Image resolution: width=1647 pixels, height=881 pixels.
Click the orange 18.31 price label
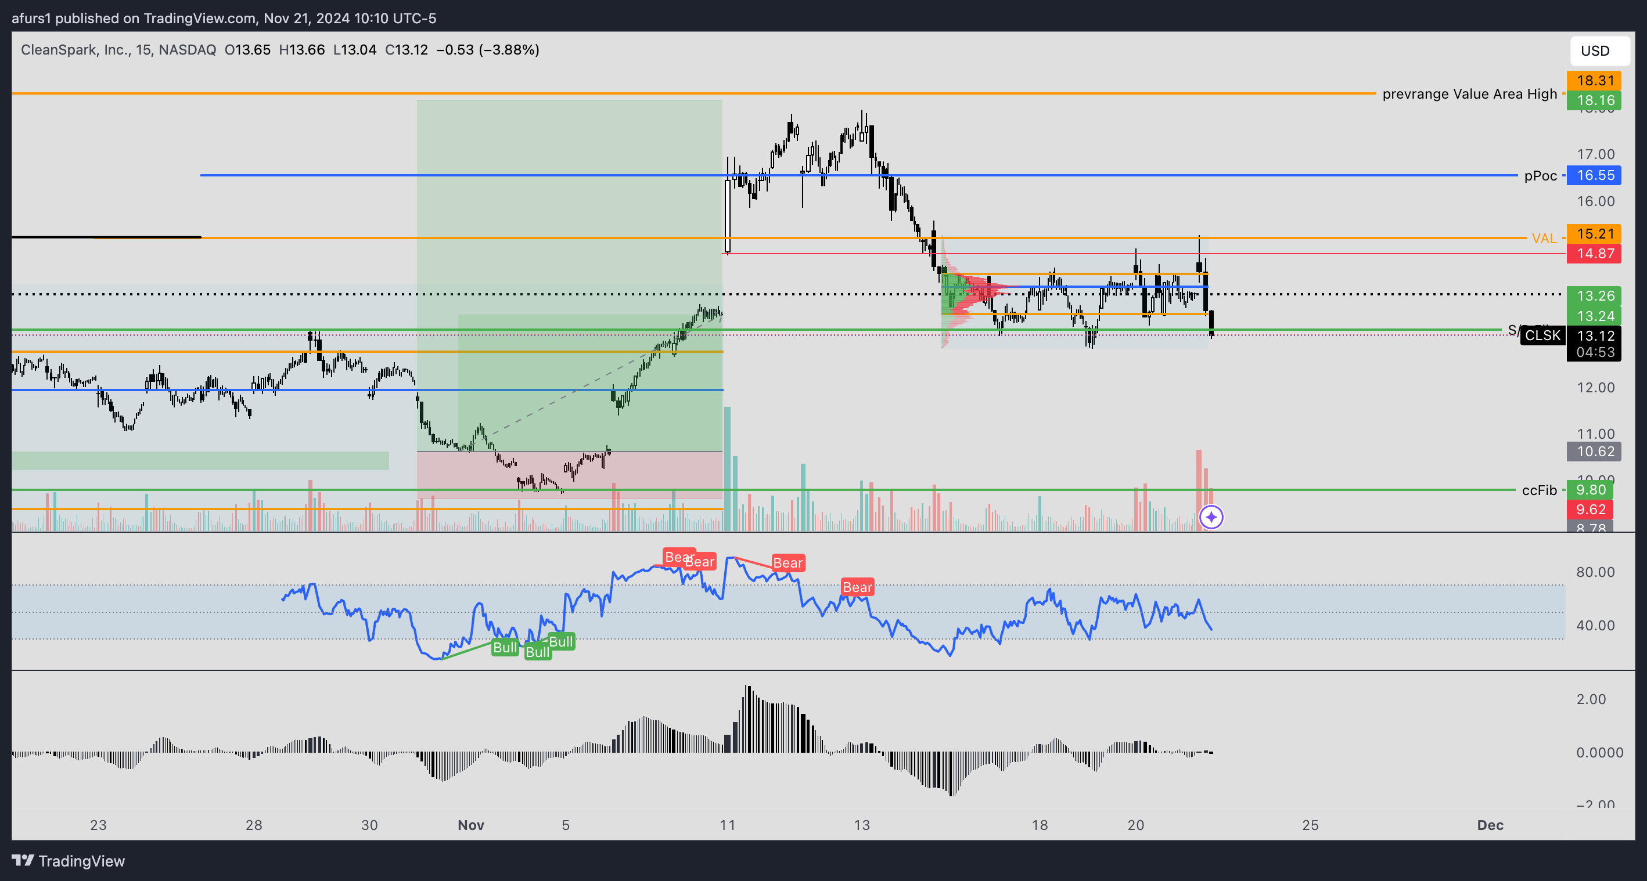tap(1594, 81)
